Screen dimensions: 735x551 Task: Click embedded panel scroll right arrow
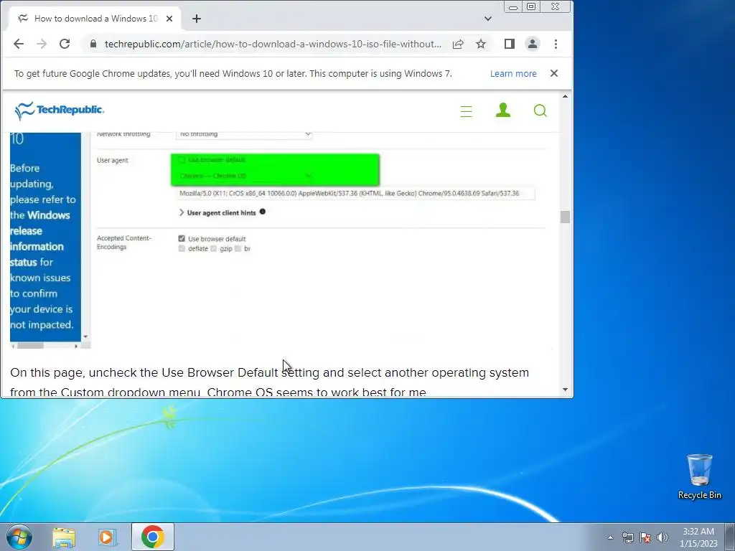(x=76, y=346)
